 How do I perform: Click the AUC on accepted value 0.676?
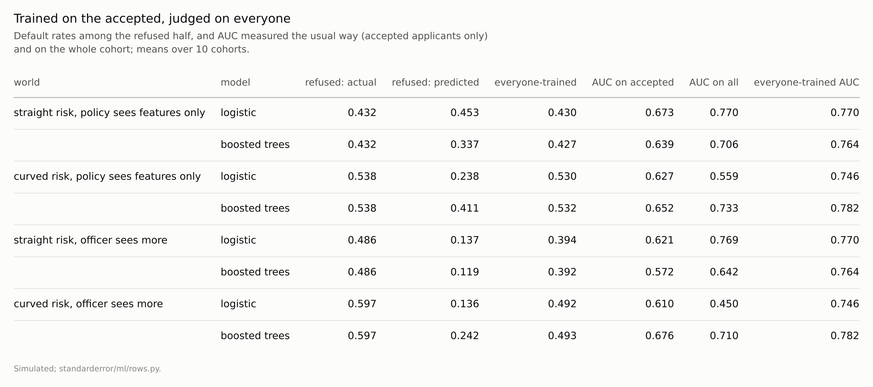click(660, 336)
